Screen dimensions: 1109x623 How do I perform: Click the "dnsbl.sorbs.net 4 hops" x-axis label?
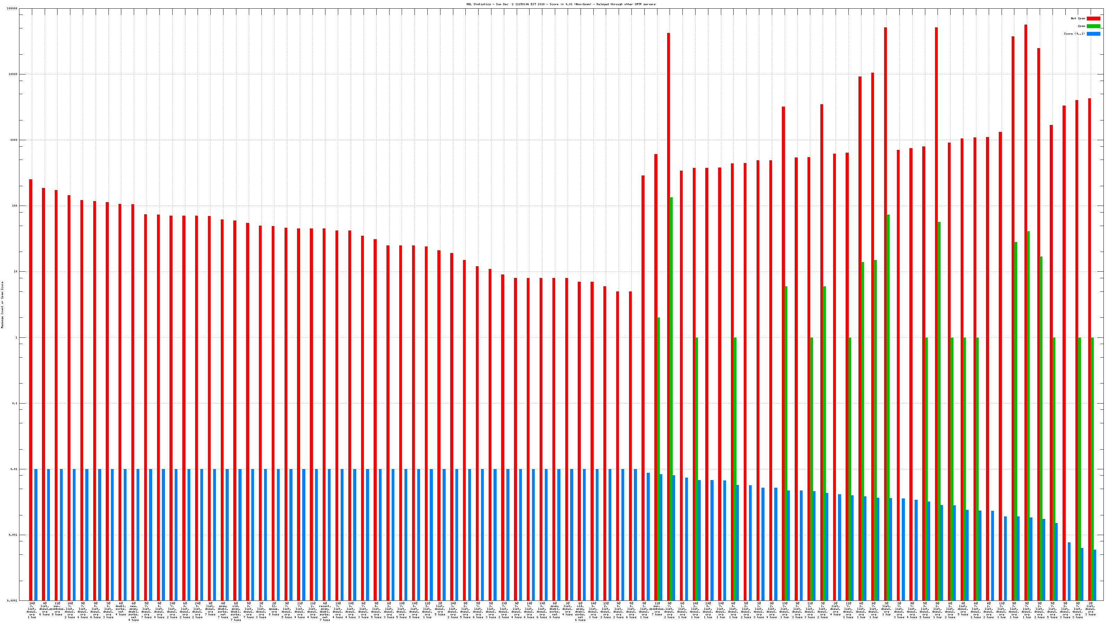click(121, 609)
